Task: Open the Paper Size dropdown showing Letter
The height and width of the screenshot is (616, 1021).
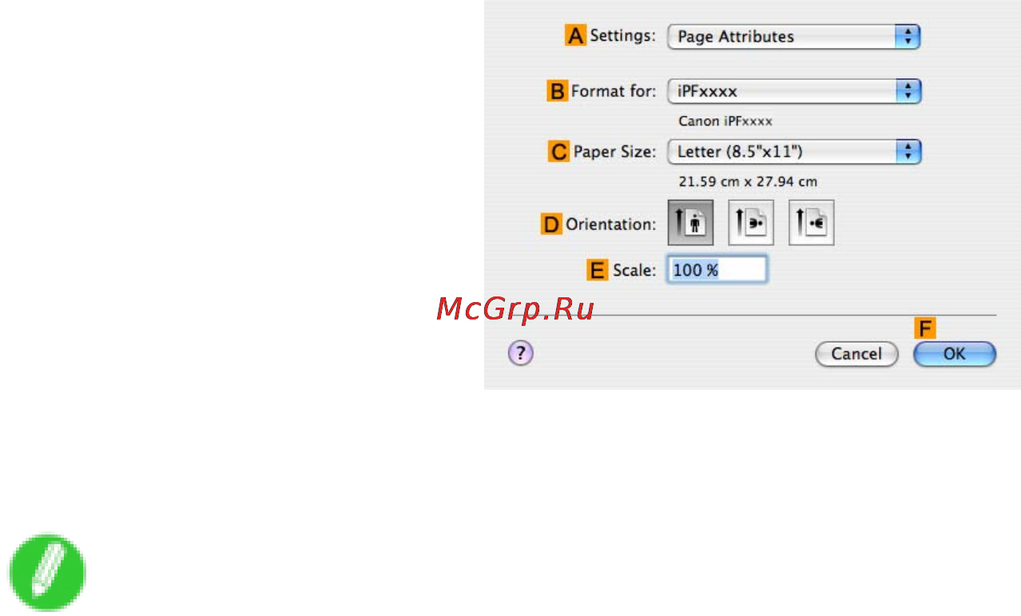Action: coord(794,151)
